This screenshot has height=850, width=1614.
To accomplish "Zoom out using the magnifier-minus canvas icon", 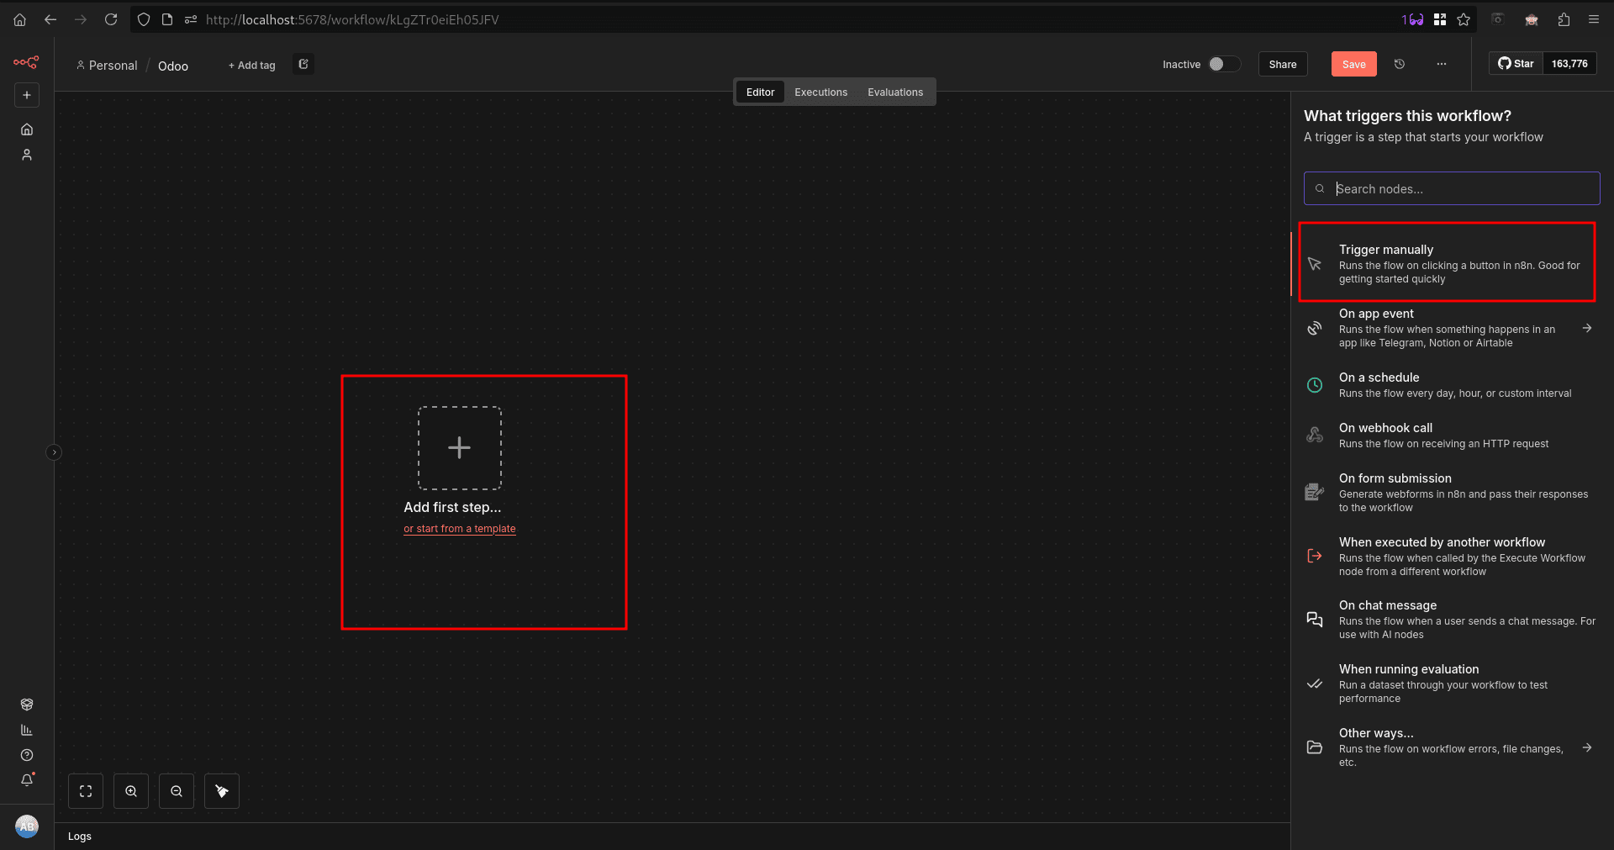I will coord(176,790).
